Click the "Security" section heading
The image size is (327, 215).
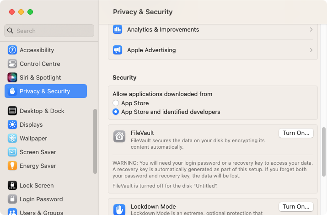pos(124,78)
